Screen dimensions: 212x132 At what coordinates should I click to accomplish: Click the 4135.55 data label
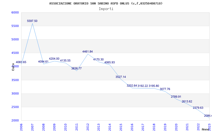click(x=65, y=60)
